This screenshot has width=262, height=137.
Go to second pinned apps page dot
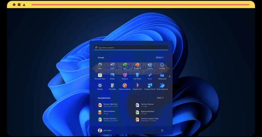(170, 78)
